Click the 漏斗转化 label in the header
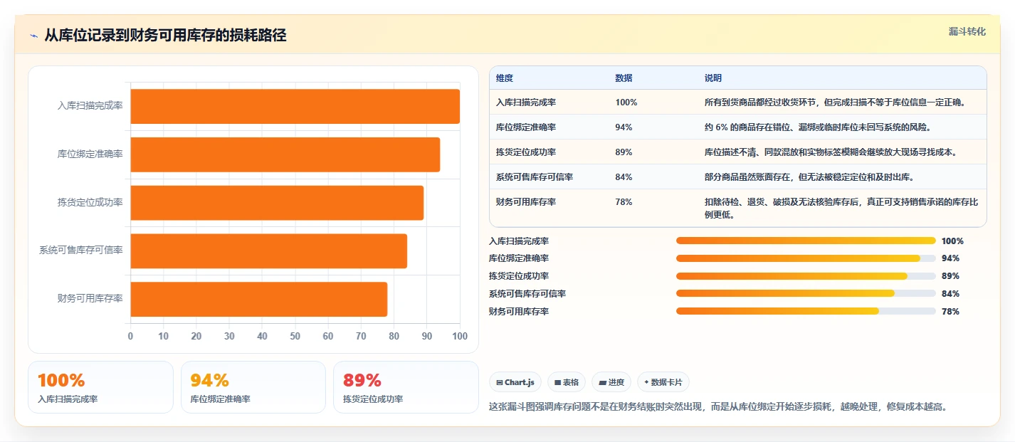This screenshot has width=1015, height=442. pyautogui.click(x=967, y=31)
